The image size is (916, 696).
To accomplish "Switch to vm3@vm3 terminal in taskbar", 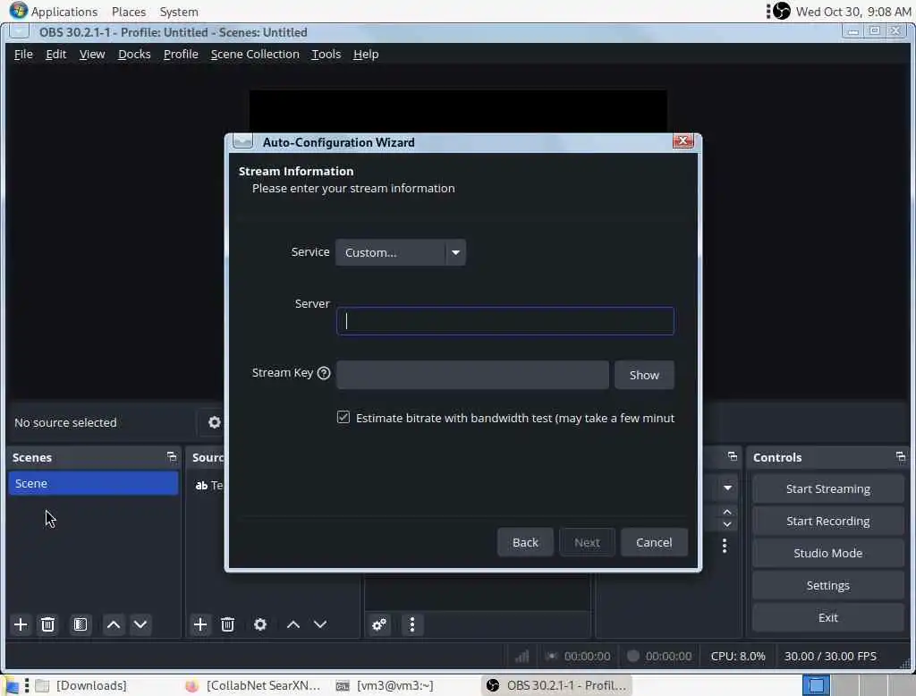I will tap(385, 685).
